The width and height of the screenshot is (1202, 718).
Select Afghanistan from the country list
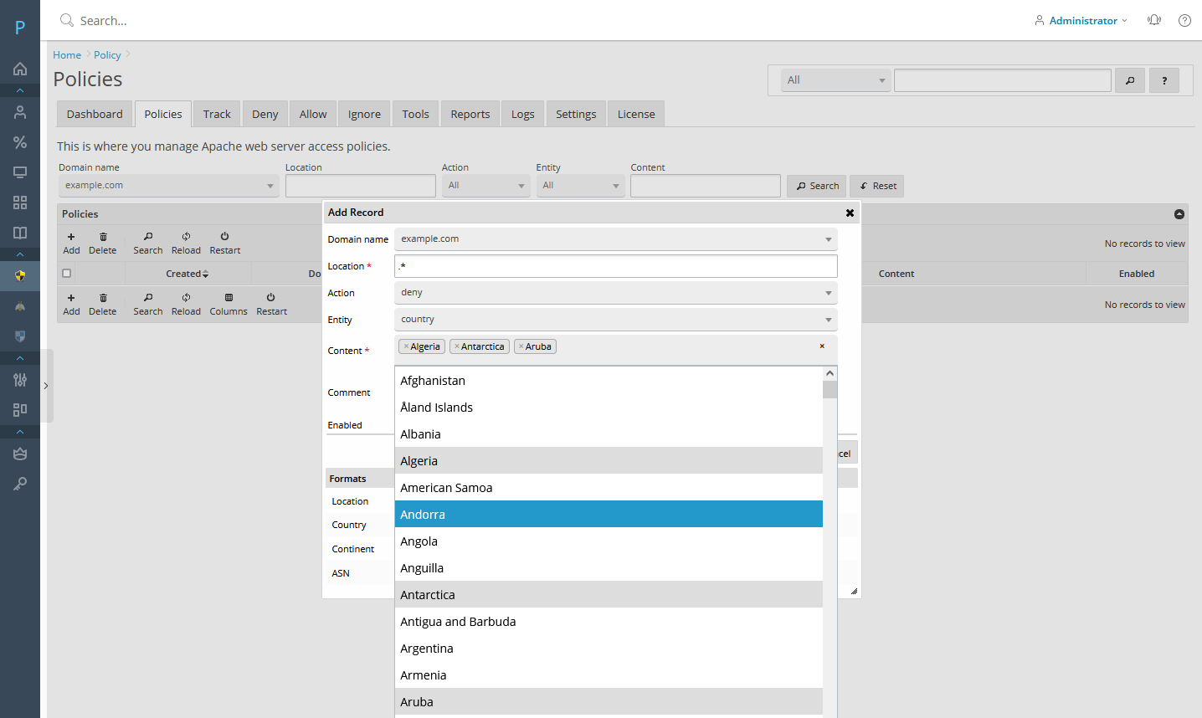[x=609, y=380]
